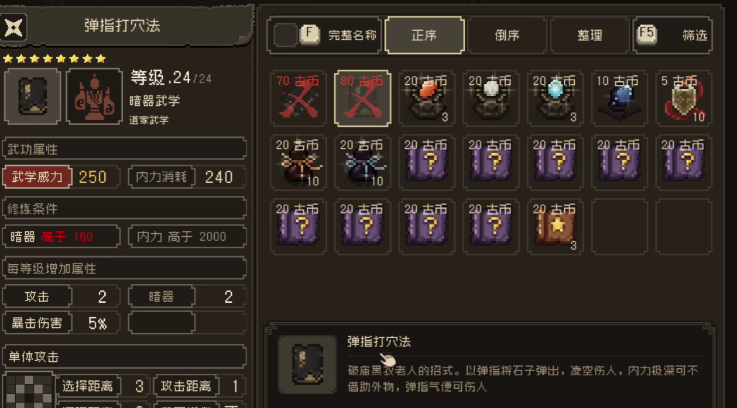Click the star-marked brown book item

point(556,227)
